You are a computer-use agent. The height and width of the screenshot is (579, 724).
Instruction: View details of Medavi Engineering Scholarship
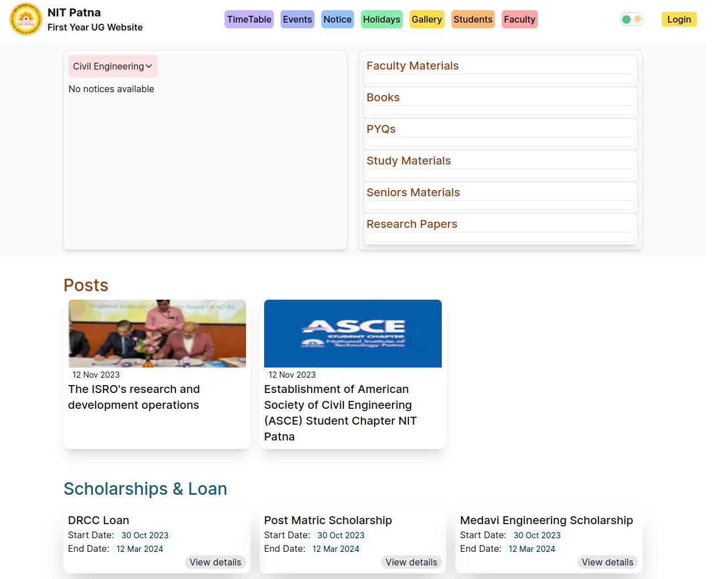pos(607,562)
